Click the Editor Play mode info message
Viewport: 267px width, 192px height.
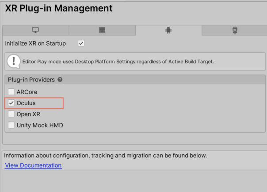[118, 62]
